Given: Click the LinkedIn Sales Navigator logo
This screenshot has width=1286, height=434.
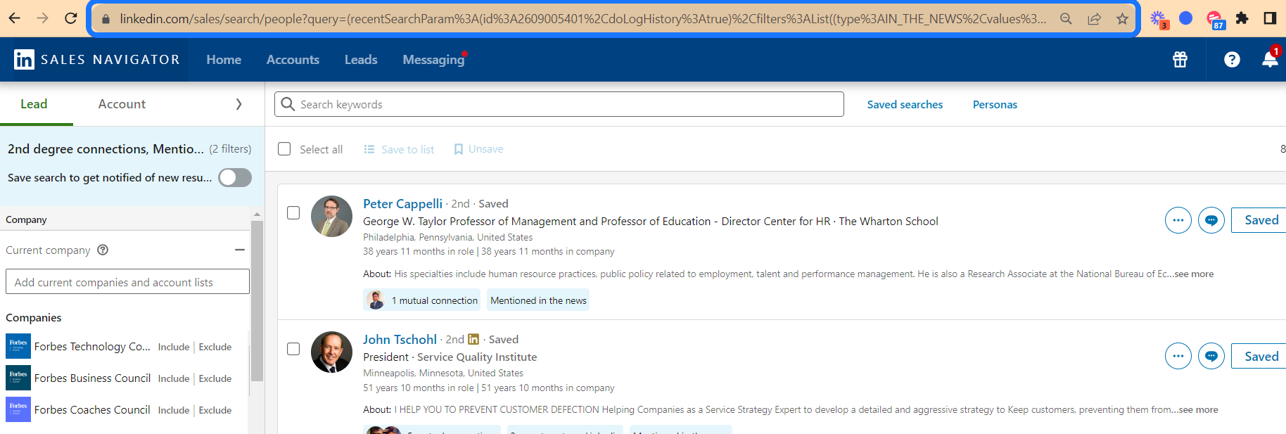Looking at the screenshot, I should click(97, 60).
